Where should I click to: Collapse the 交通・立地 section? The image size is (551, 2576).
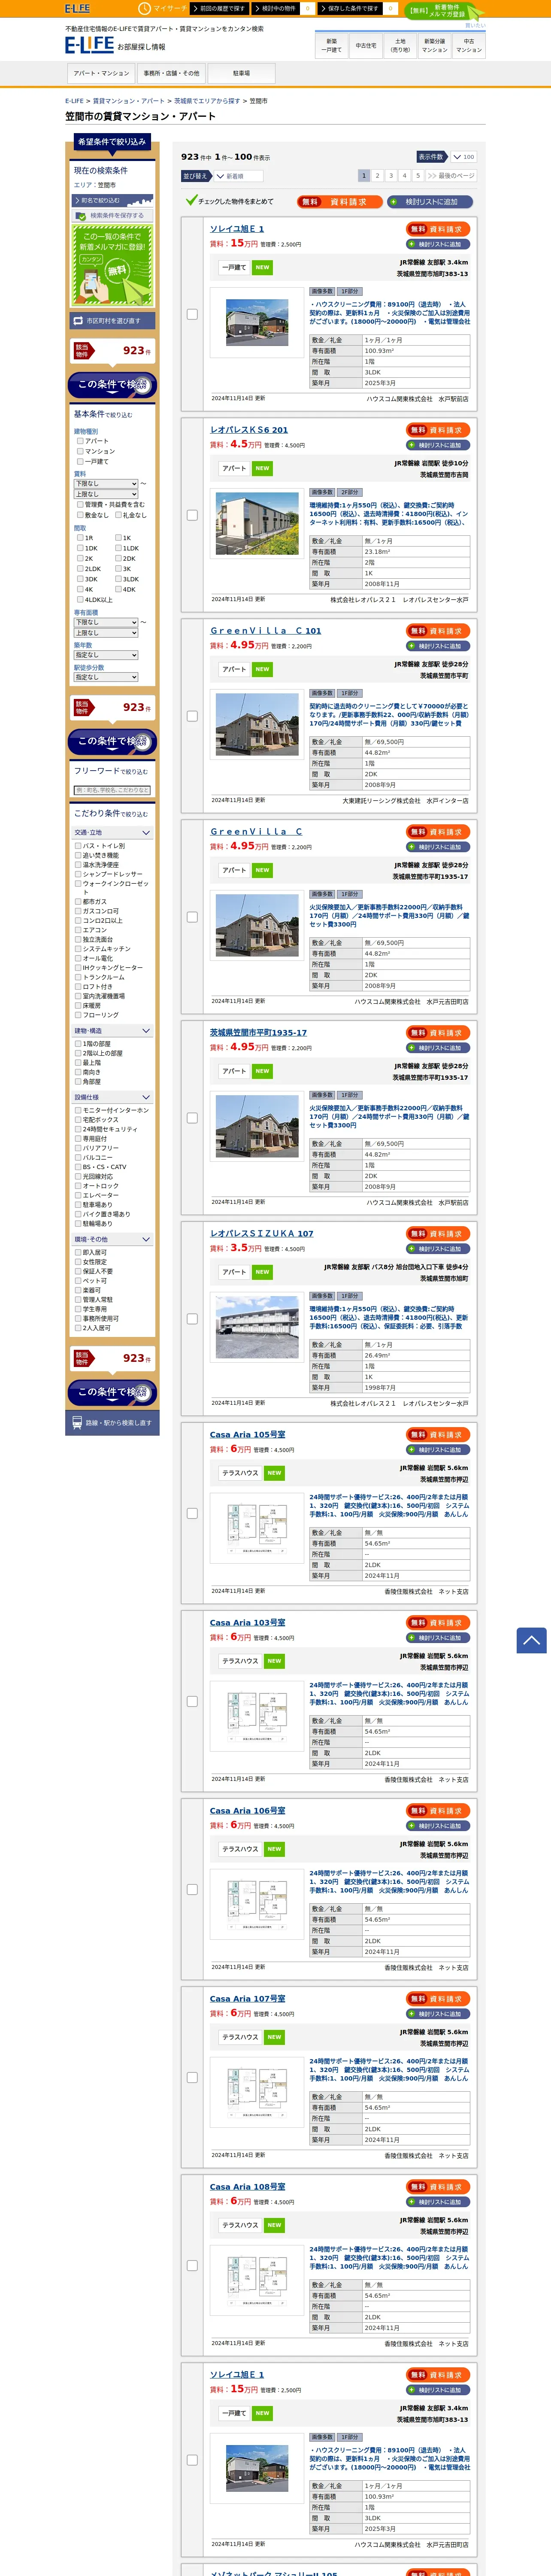(x=112, y=832)
